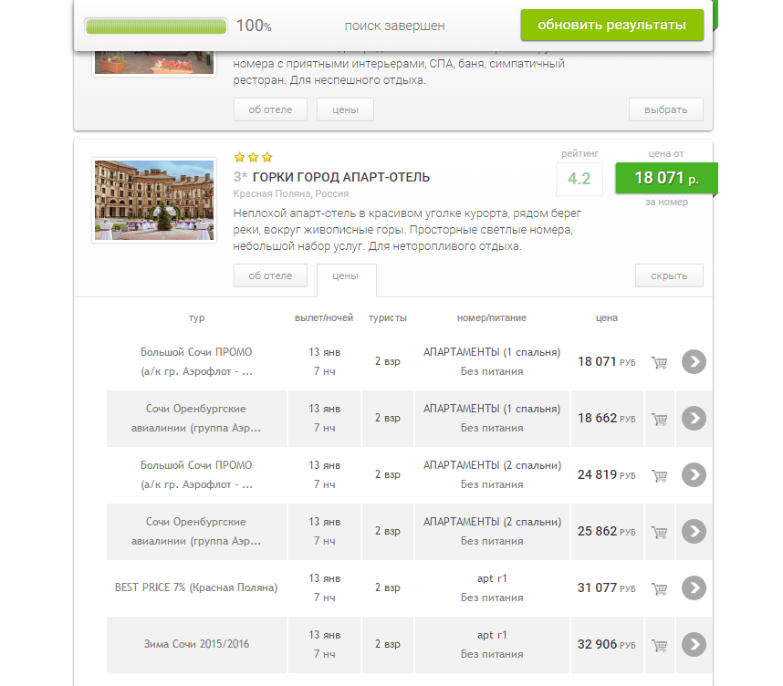Click the three-star rating icons
This screenshot has width=783, height=686.
point(253,157)
